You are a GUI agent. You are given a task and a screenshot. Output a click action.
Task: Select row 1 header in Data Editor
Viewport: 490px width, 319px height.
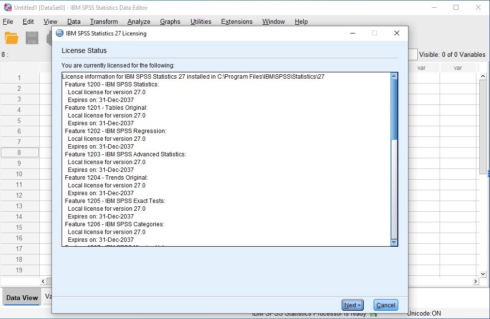point(19,78)
